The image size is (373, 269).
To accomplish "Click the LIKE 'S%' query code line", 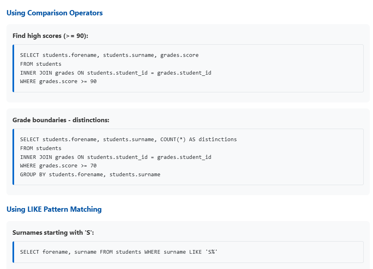I will point(119,252).
